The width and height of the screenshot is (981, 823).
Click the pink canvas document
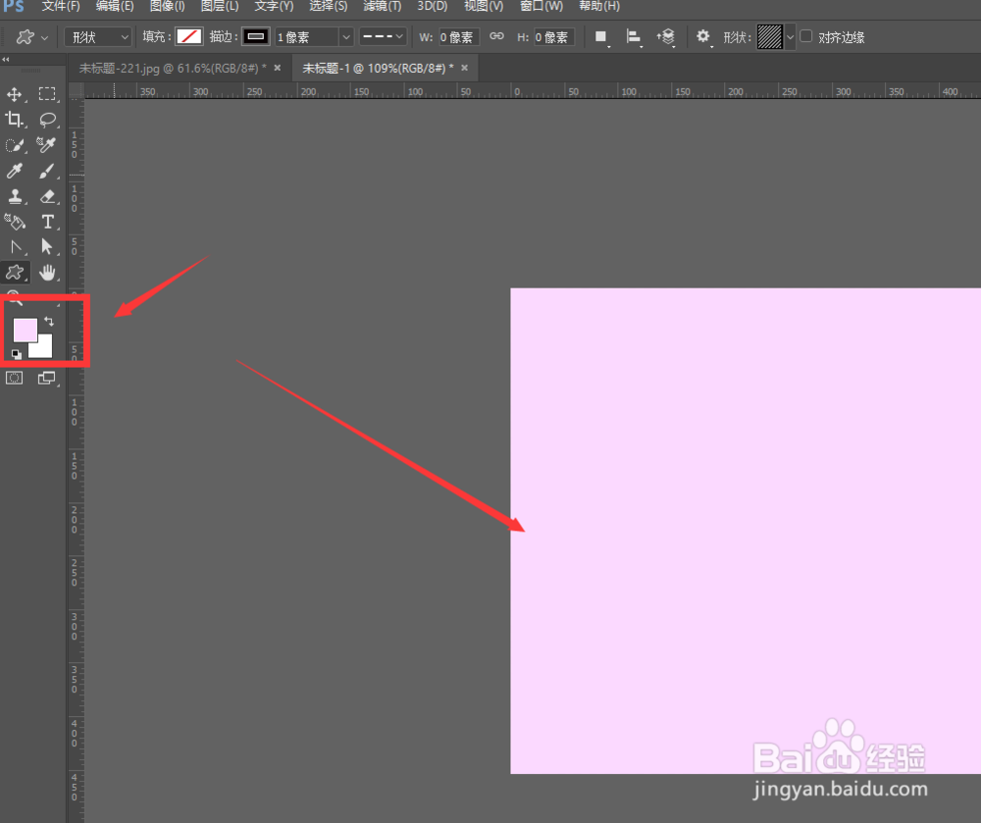pyautogui.click(x=746, y=531)
